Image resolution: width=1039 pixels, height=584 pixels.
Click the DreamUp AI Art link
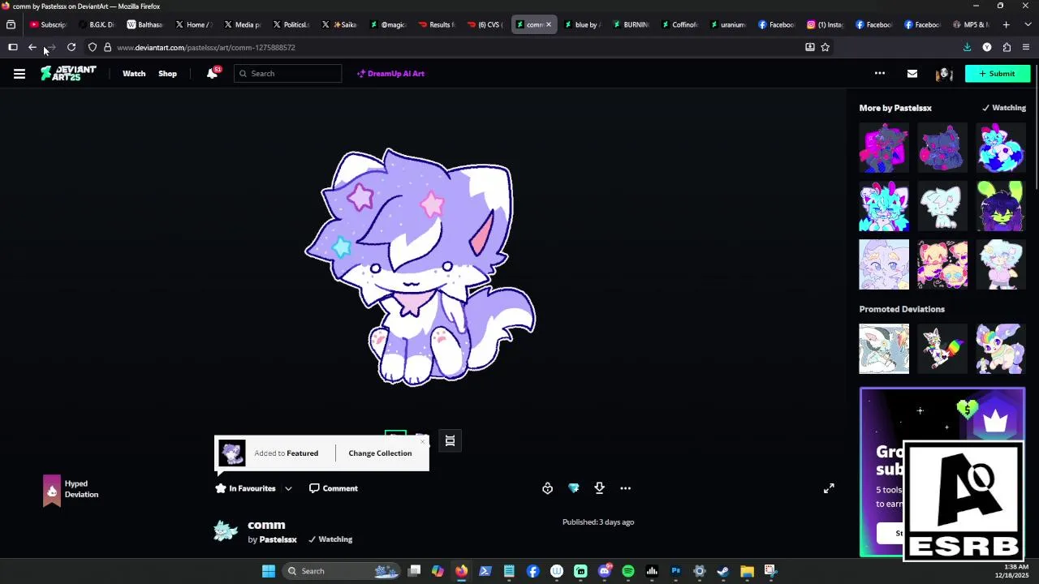pos(390,74)
